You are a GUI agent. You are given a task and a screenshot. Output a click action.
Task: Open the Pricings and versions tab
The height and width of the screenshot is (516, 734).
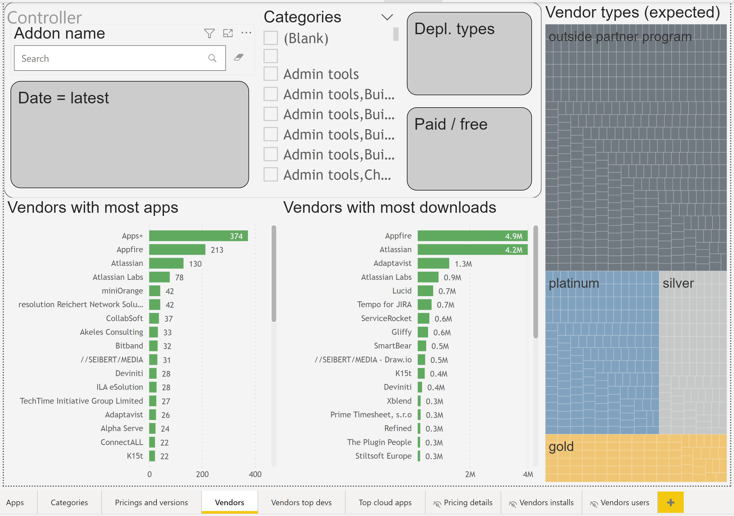[x=151, y=502]
